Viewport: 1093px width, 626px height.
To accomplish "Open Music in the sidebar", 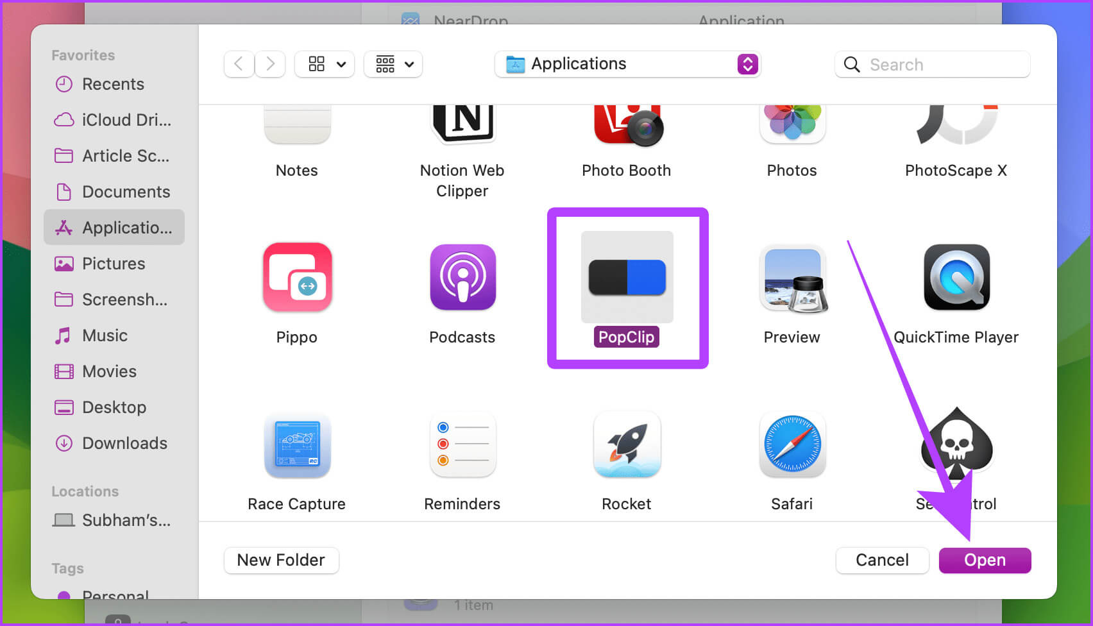I will pyautogui.click(x=114, y=335).
